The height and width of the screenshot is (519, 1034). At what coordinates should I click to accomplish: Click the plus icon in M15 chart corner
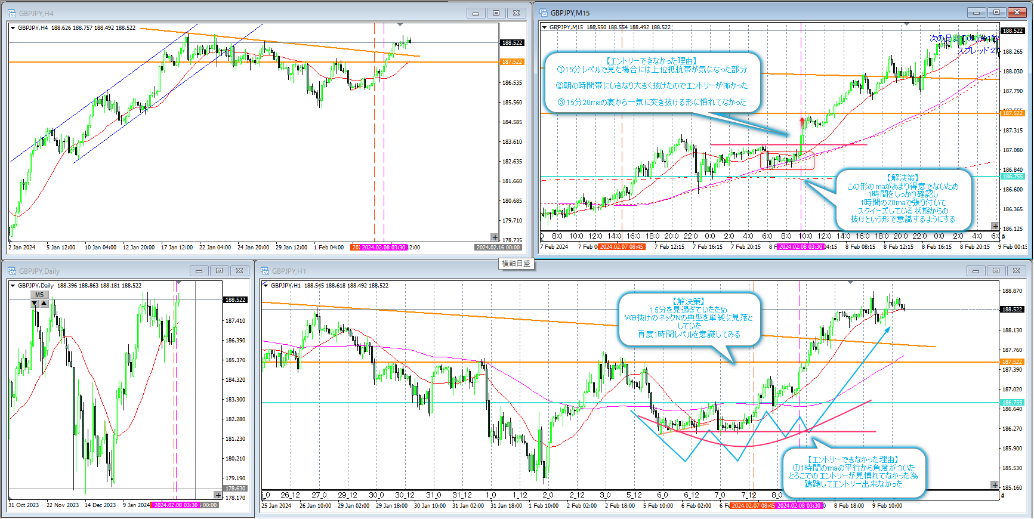click(995, 226)
